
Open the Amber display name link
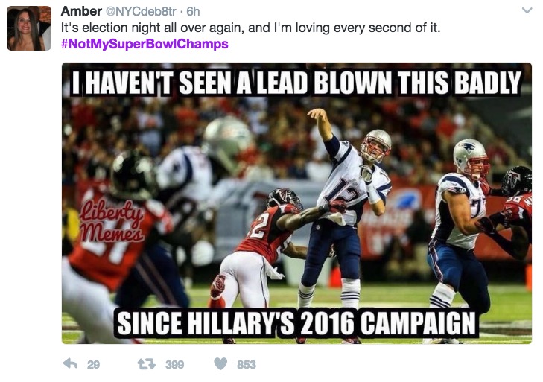pos(81,11)
